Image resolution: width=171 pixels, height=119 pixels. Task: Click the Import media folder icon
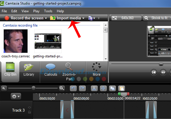(x=53, y=18)
